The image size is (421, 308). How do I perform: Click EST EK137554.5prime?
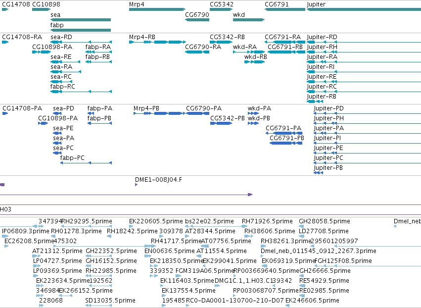[164, 295]
